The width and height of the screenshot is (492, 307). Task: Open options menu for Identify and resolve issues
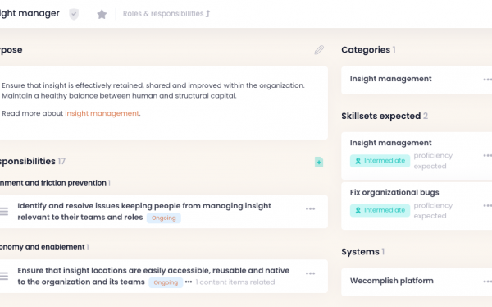310,209
